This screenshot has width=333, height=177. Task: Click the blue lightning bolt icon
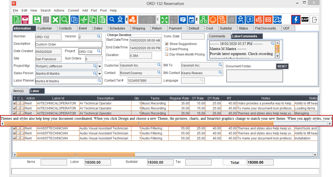click(x=296, y=20)
